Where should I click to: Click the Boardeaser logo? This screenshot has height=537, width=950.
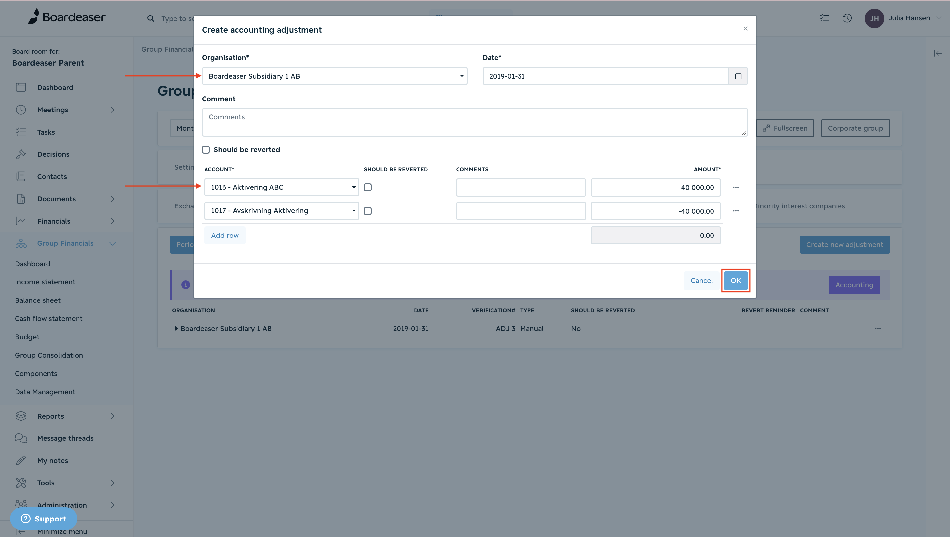pyautogui.click(x=67, y=16)
